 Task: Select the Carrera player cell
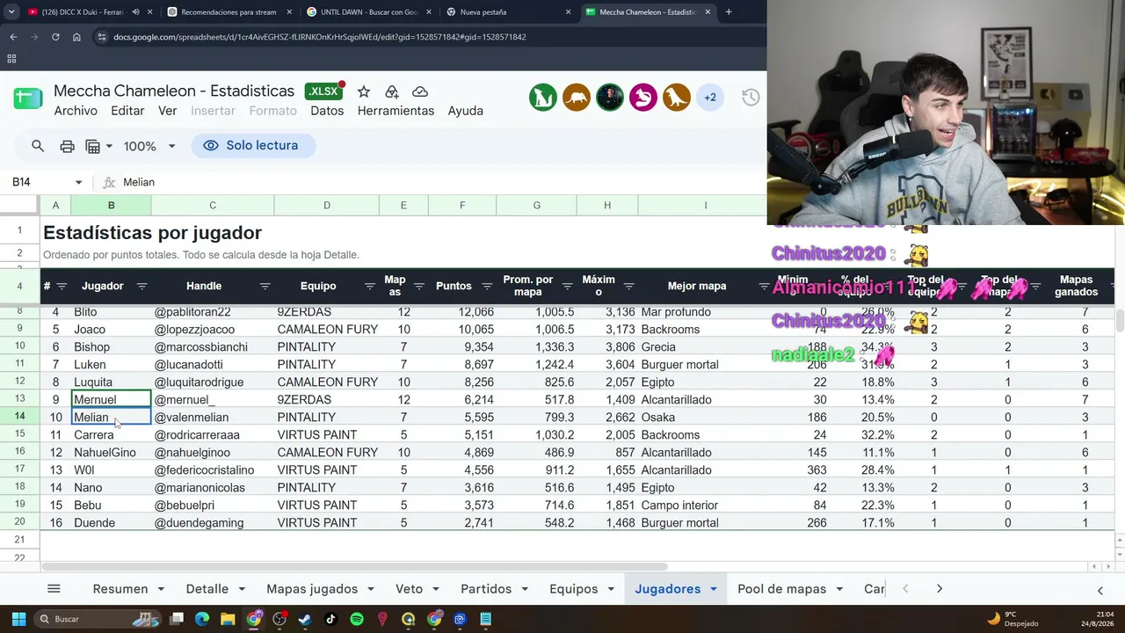point(111,435)
